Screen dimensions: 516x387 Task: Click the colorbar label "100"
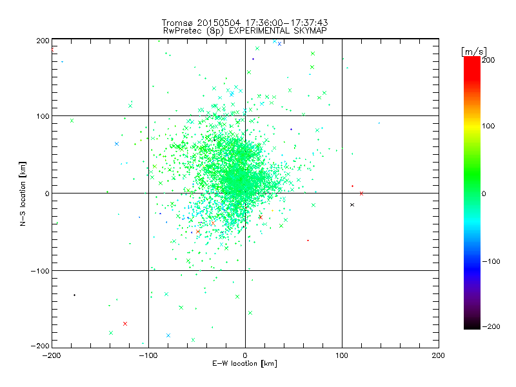pos(488,126)
